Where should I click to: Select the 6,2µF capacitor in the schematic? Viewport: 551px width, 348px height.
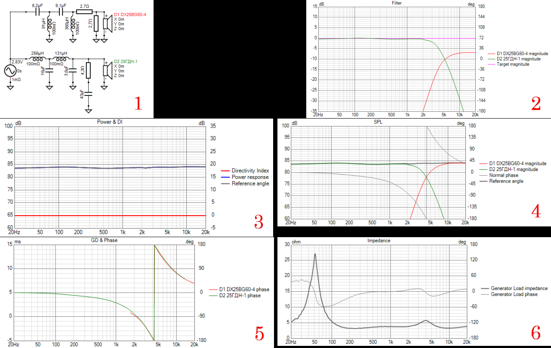coord(37,13)
